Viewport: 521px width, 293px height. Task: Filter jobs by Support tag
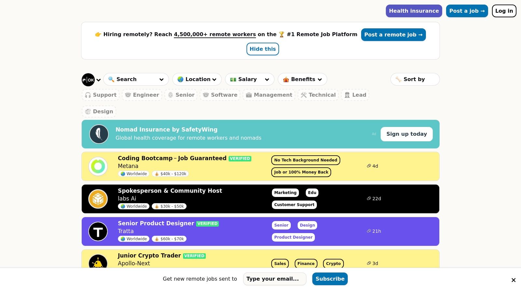tap(101, 95)
